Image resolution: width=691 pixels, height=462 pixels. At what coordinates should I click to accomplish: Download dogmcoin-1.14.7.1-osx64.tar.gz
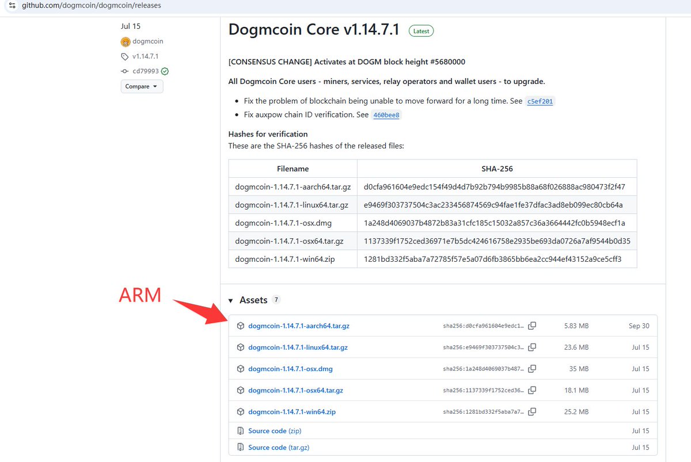coord(295,390)
